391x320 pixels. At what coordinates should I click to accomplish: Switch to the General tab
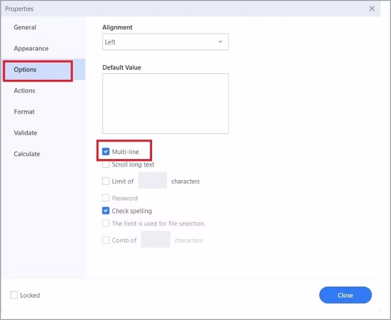click(25, 27)
